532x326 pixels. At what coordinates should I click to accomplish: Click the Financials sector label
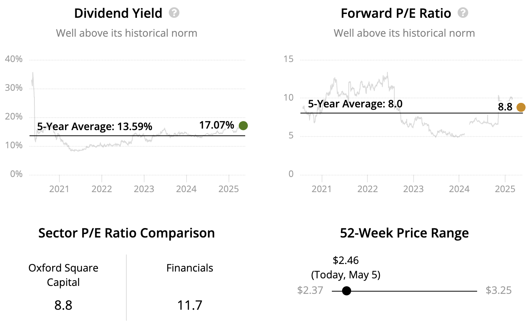[190, 268]
